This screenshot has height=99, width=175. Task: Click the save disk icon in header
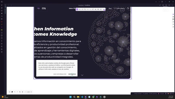pos(166,5)
